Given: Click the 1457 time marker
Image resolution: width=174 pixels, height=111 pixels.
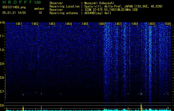Looking at the screenshot, I should coord(118,24).
